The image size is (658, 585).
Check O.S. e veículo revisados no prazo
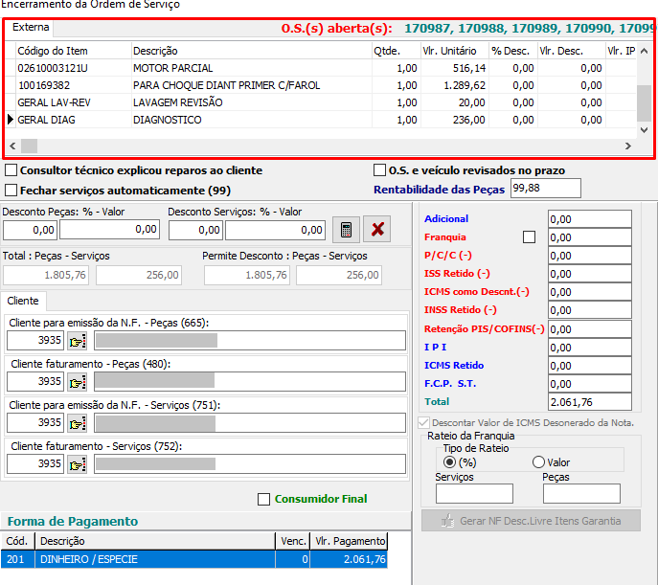pos(380,170)
